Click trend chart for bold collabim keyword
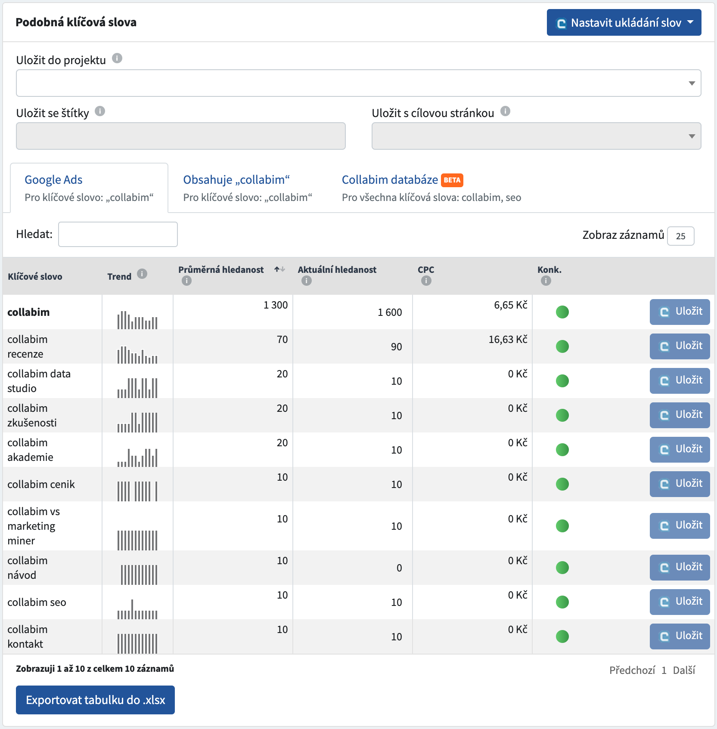The image size is (717, 729). [x=137, y=320]
